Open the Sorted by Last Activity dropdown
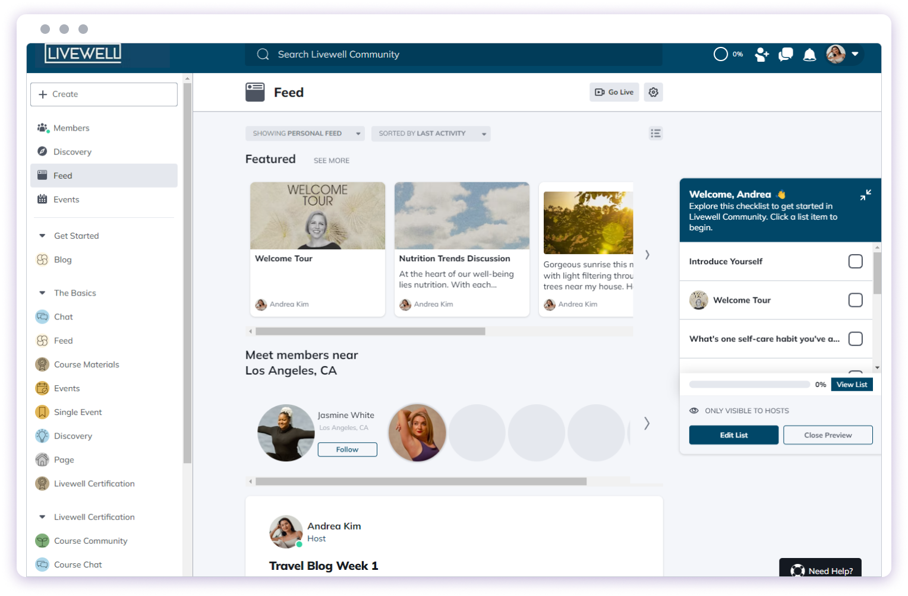The height and width of the screenshot is (596, 908). [431, 134]
